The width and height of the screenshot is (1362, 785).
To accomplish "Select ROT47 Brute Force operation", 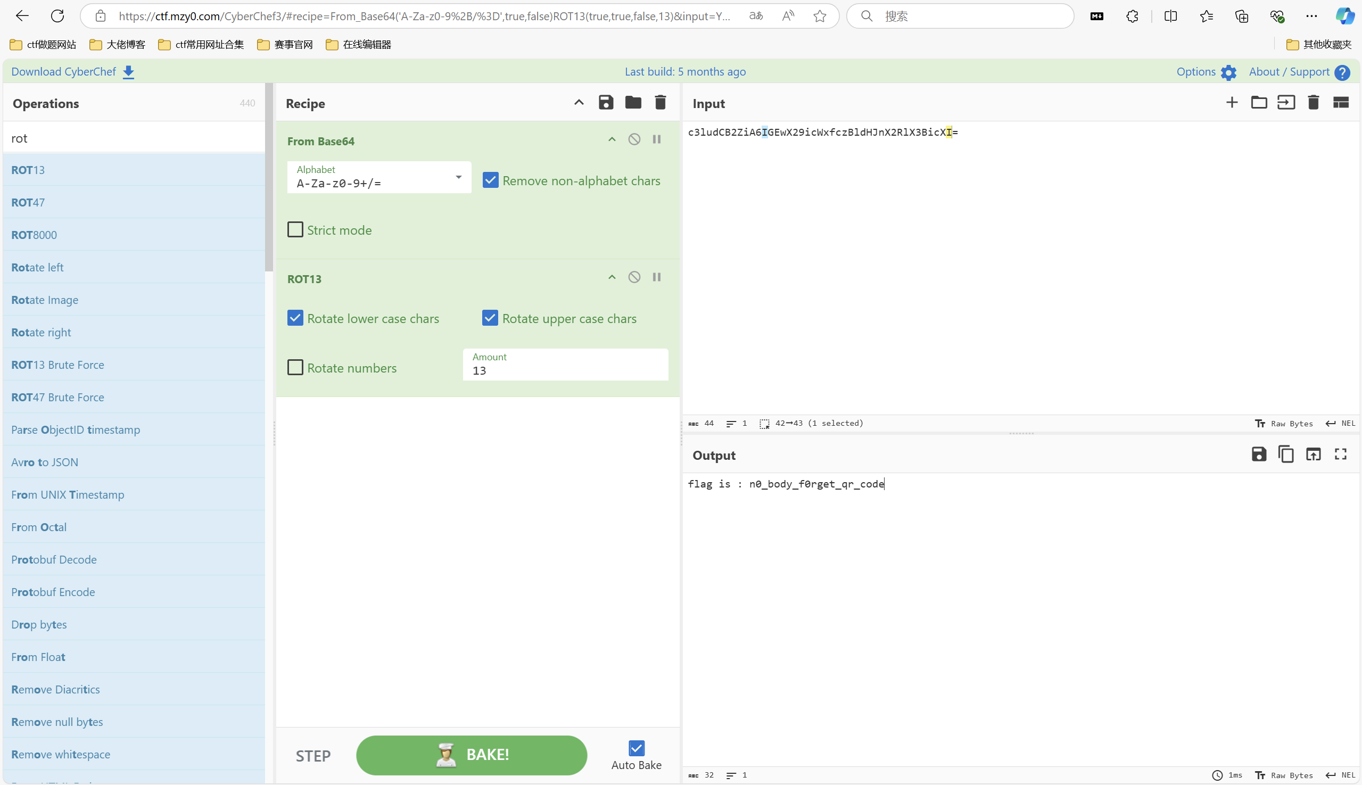I will click(134, 397).
